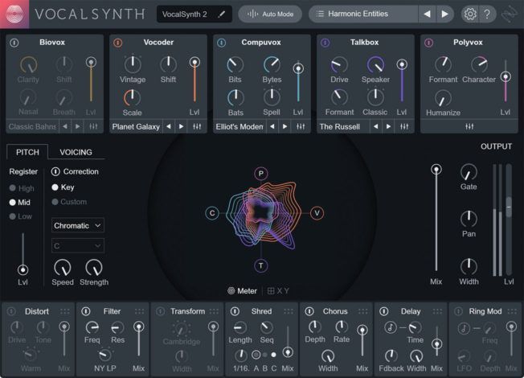Select next Talkbox preset after The Russell

tap(388, 126)
